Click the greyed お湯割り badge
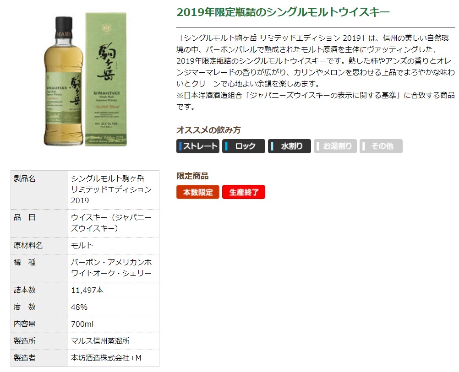The height and width of the screenshot is (372, 459). tap(335, 146)
